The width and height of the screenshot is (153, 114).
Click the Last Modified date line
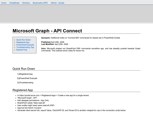point(55,44)
